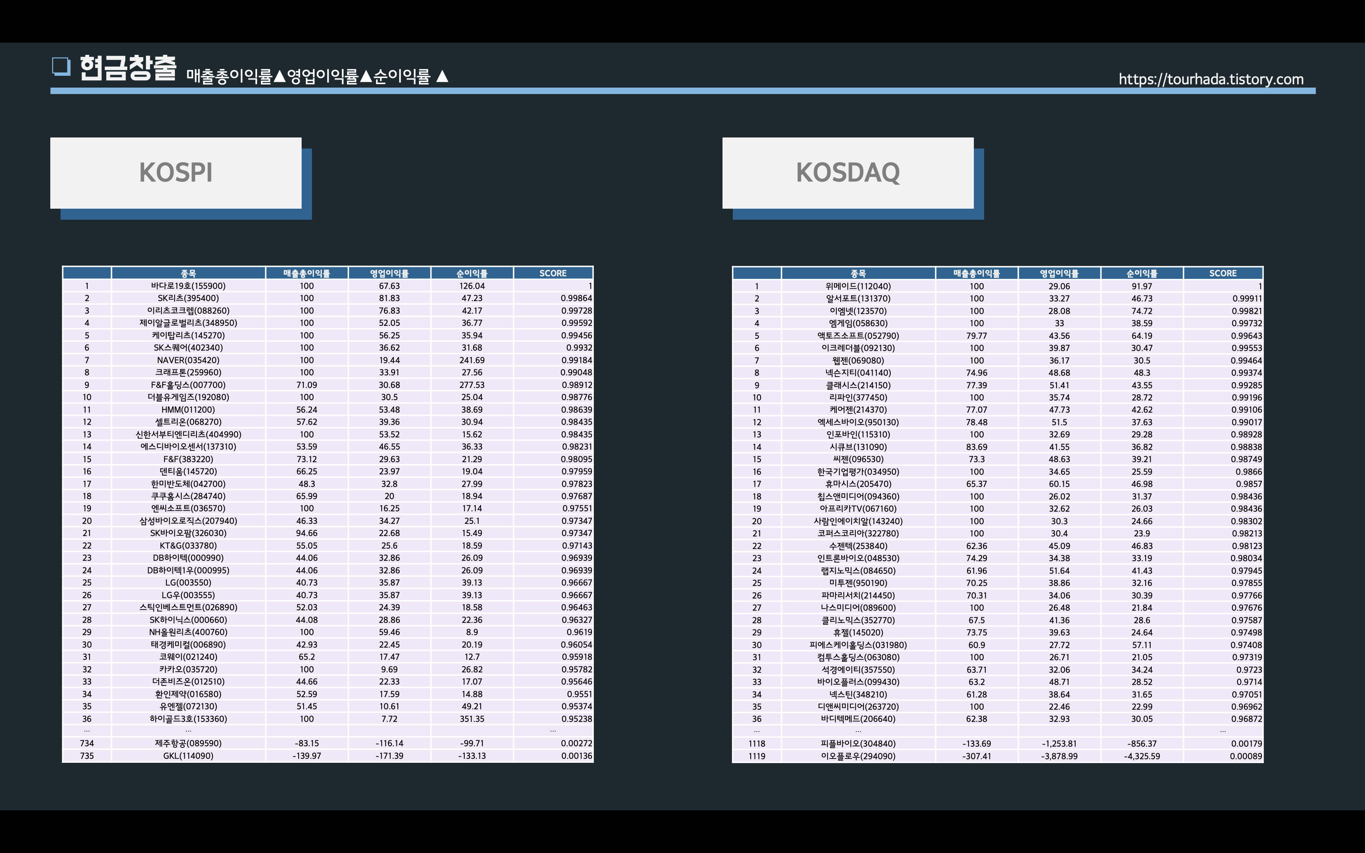1365x853 pixels.
Task: Click the KOSPI label box
Action: pos(176,173)
